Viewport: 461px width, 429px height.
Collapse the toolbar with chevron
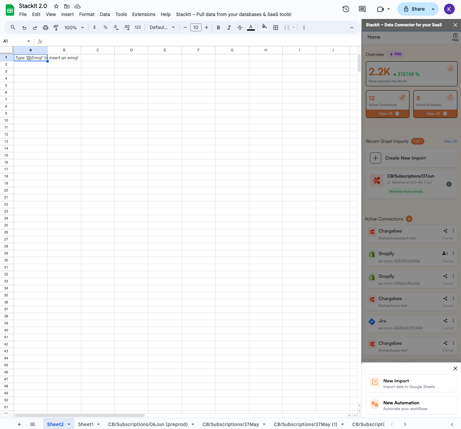coord(352,28)
